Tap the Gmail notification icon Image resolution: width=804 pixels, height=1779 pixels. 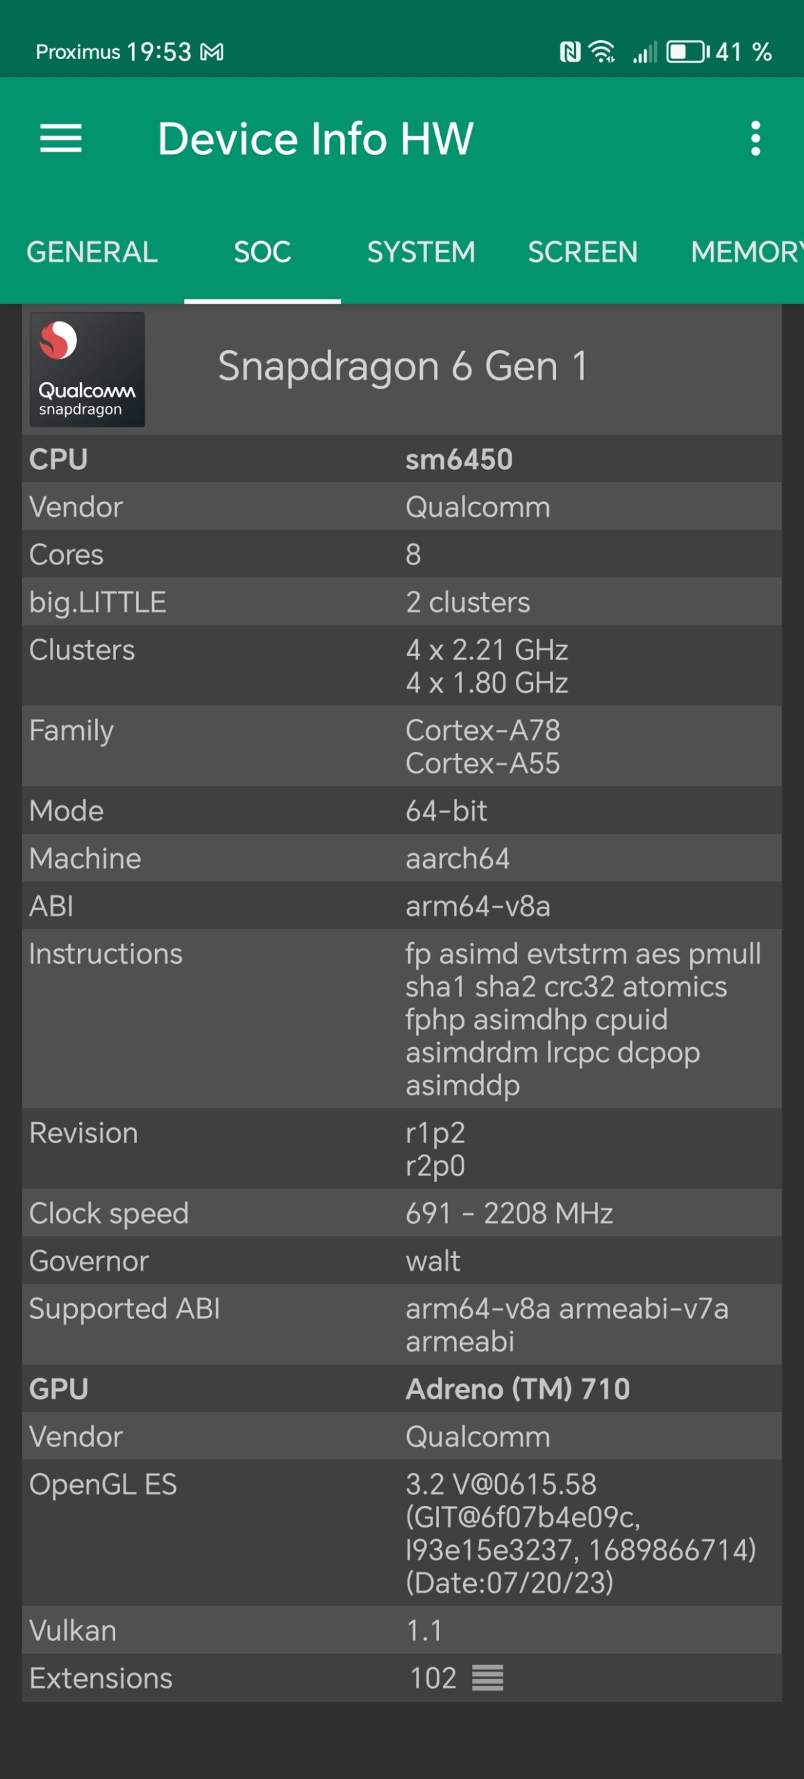point(212,52)
